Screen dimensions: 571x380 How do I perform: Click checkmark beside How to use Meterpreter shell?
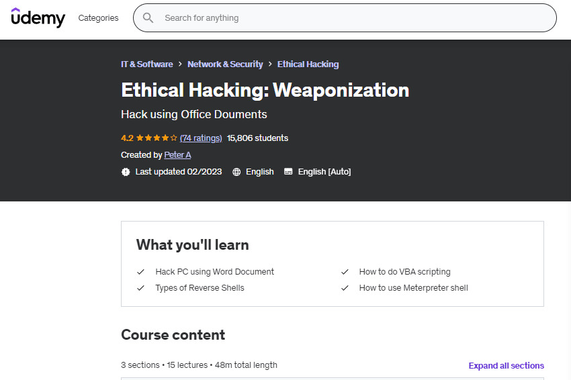tap(345, 288)
